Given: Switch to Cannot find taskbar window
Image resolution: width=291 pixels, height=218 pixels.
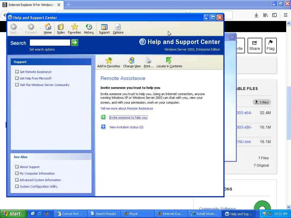Looking at the screenshot, I should click(70, 214).
